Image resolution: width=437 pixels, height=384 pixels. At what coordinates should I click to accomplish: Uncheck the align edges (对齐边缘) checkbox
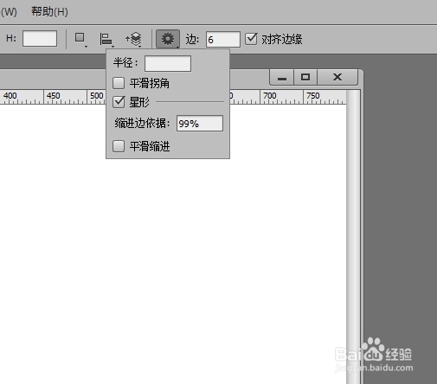coord(251,39)
